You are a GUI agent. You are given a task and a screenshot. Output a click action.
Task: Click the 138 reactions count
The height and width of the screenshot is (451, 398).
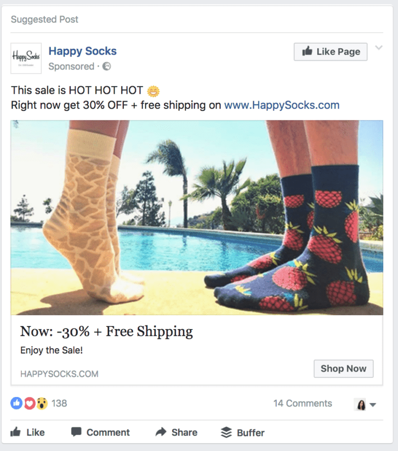tap(59, 403)
